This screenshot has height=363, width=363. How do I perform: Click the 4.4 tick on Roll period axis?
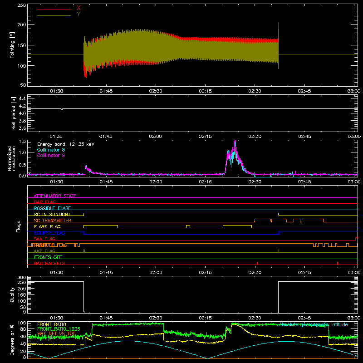[22, 99]
